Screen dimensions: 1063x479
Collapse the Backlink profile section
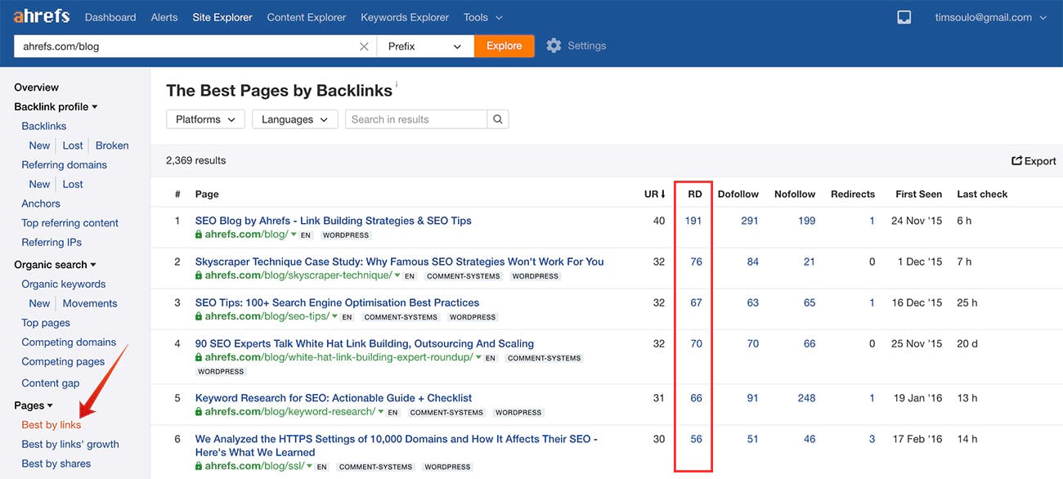pos(56,106)
